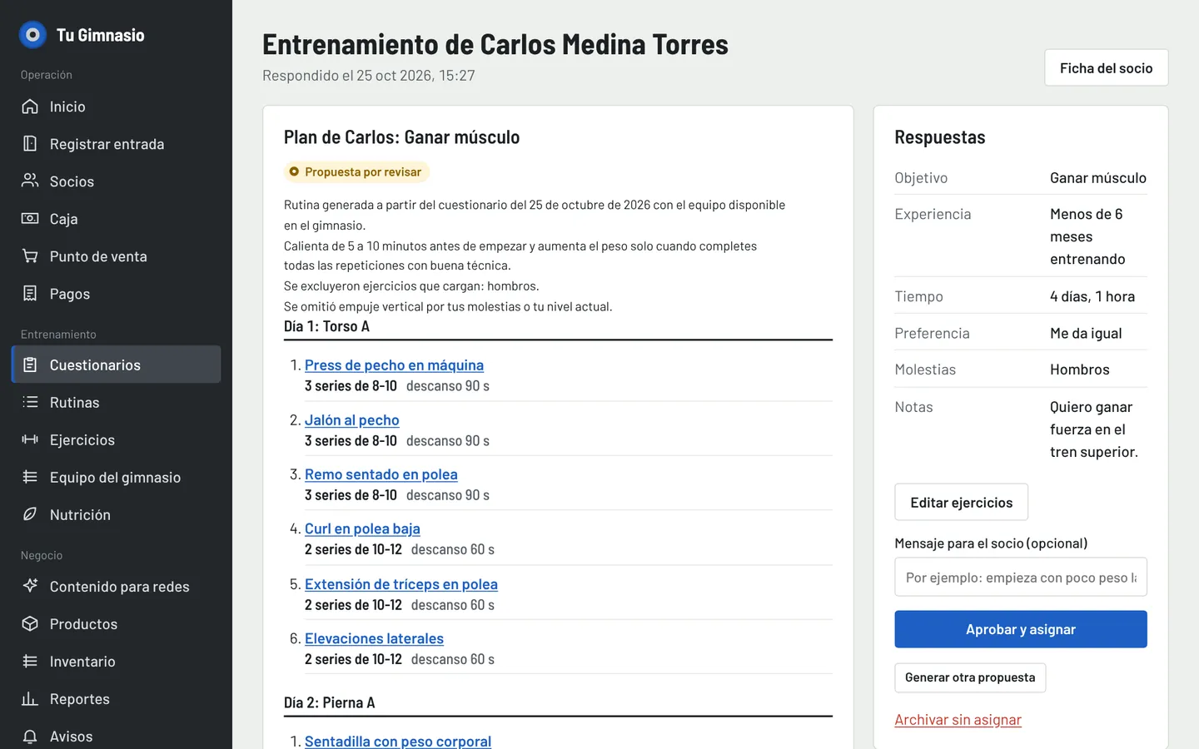1199x749 pixels.
Task: Click the Contenido para redes sparkle icon
Action: click(30, 586)
